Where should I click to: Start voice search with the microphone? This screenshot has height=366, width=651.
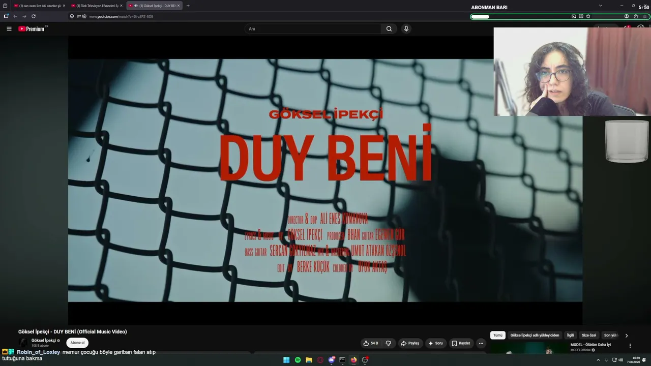coord(406,29)
